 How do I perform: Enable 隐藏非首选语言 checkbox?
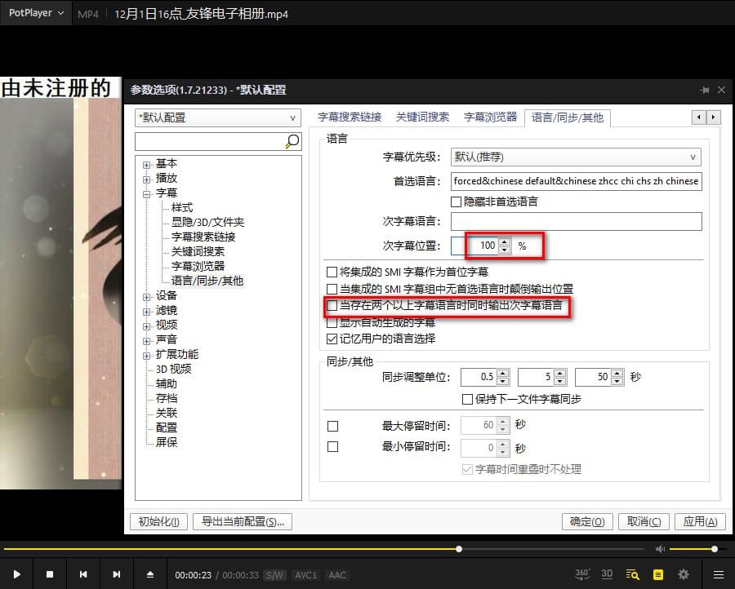tap(456, 201)
